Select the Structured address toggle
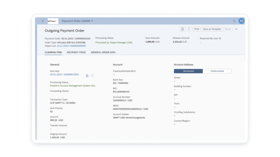The width and height of the screenshot is (280, 157). pos(188,71)
